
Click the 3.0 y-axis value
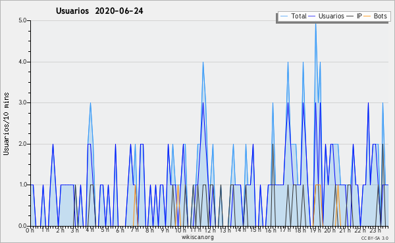(22, 102)
